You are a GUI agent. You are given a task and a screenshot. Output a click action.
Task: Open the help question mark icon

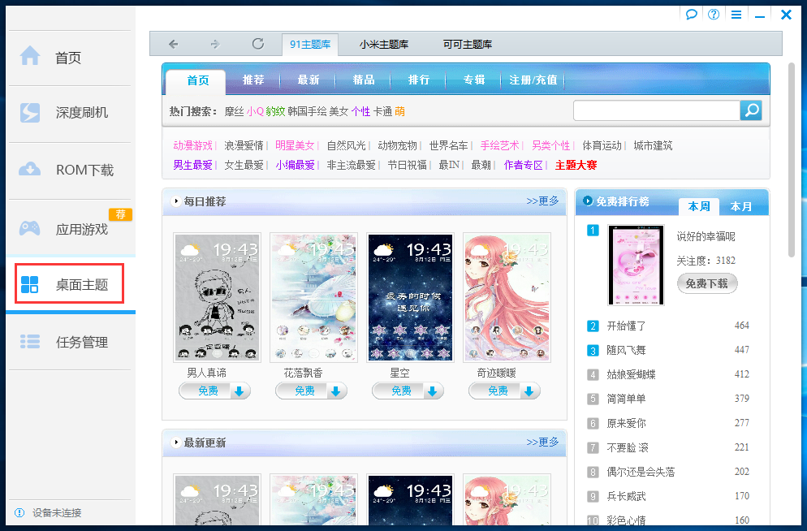pos(713,13)
